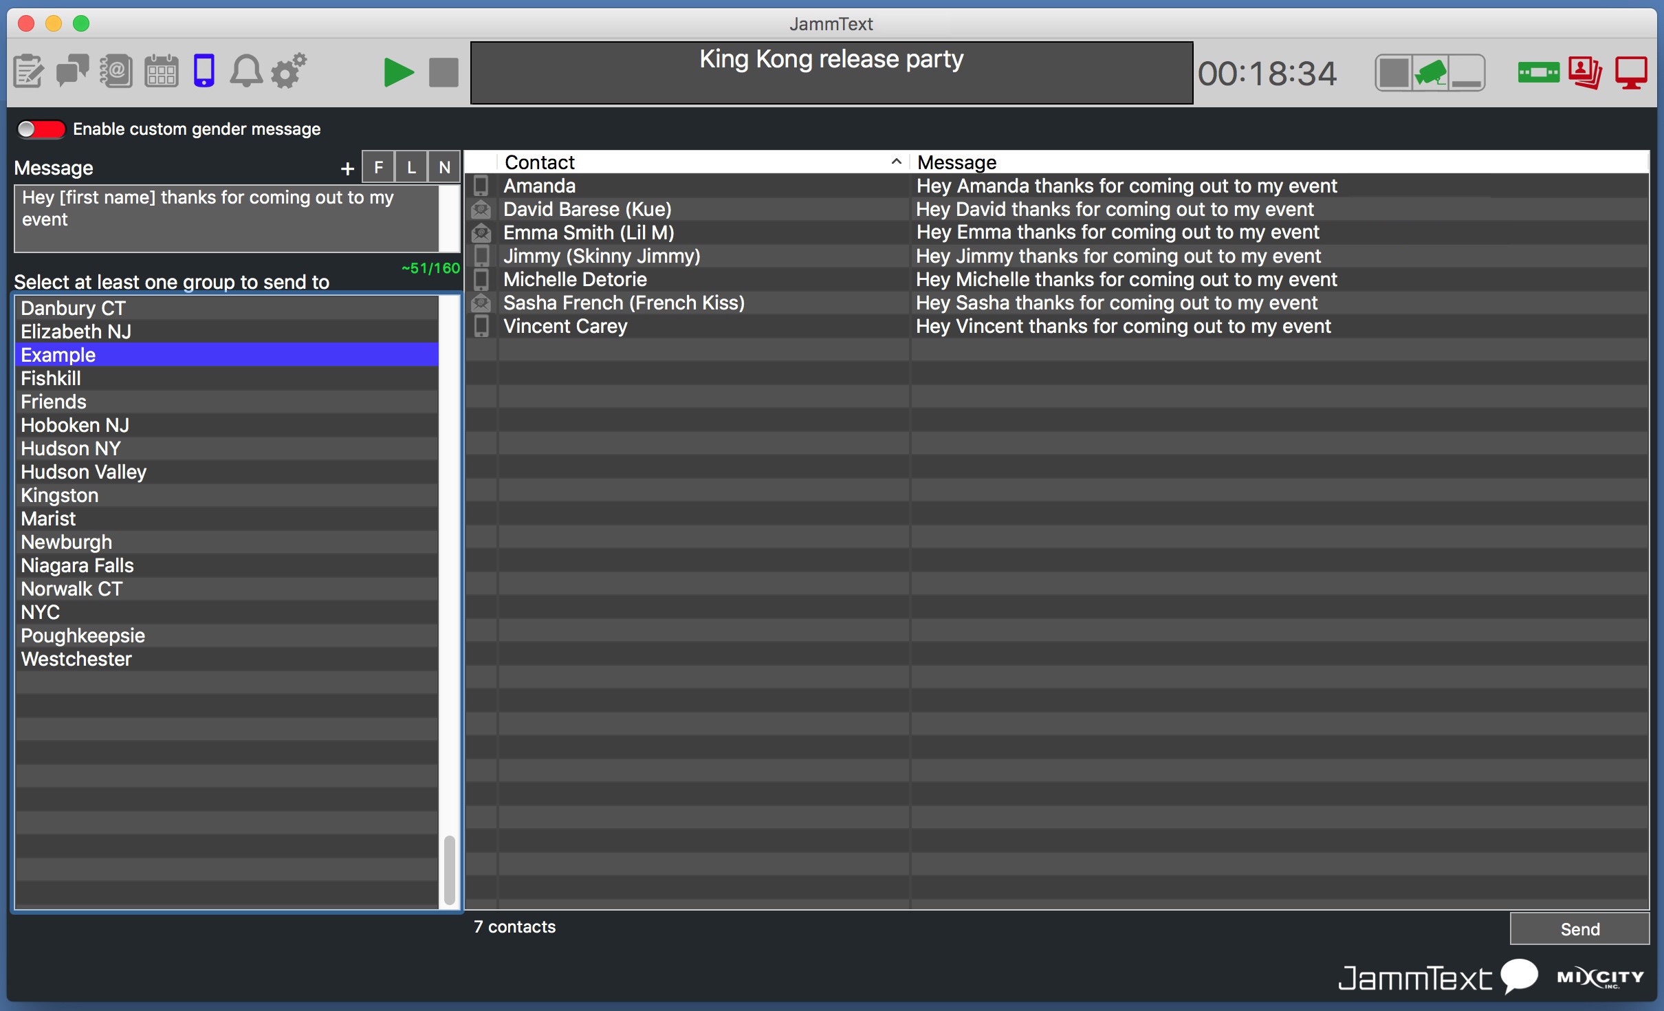Click the red photo stack icon
This screenshot has width=1664, height=1011.
(x=1586, y=73)
